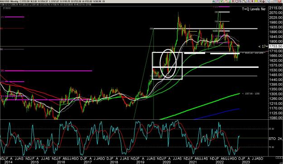This screenshot has width=283, height=164.
Task: Select the blue rising trendline
Action: pyautogui.click(x=217, y=114)
